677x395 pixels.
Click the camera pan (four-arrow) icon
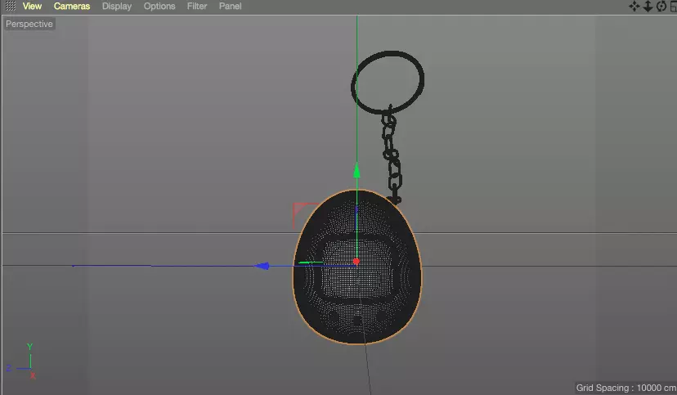pos(634,6)
